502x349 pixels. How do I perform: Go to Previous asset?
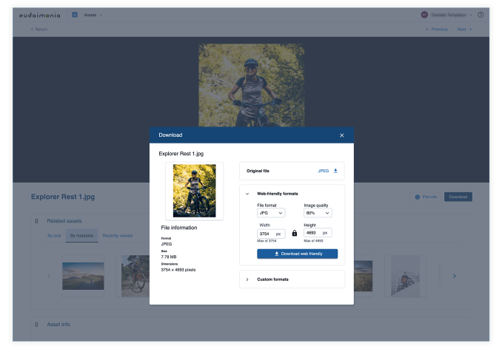point(436,29)
